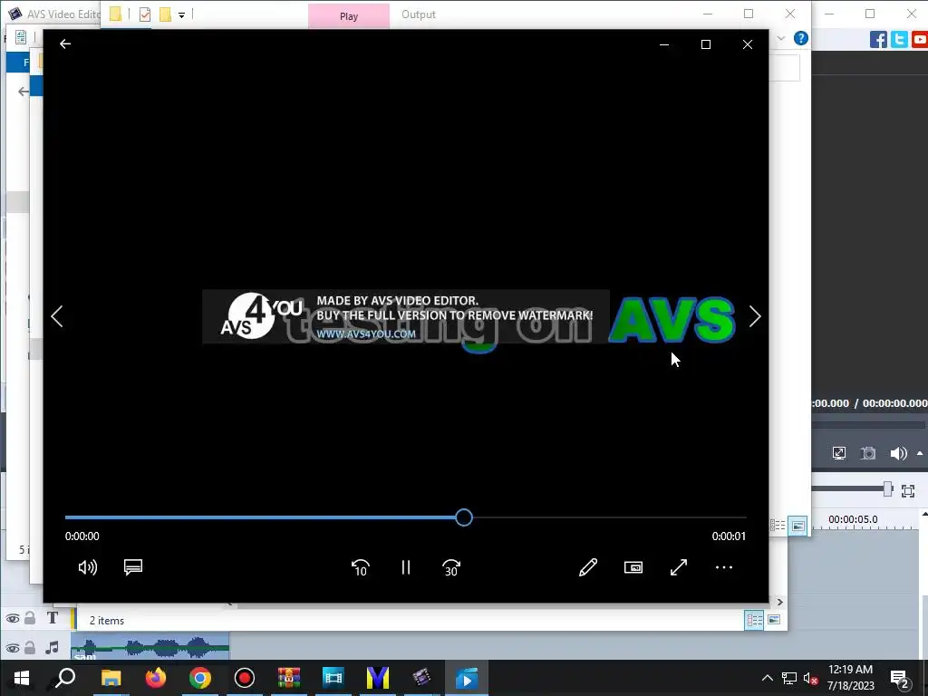
Task: Toggle lock on the audio track
Action: tap(30, 647)
